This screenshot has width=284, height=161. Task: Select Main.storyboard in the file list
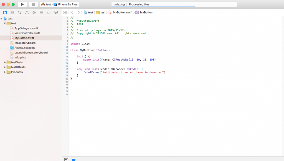25,43
